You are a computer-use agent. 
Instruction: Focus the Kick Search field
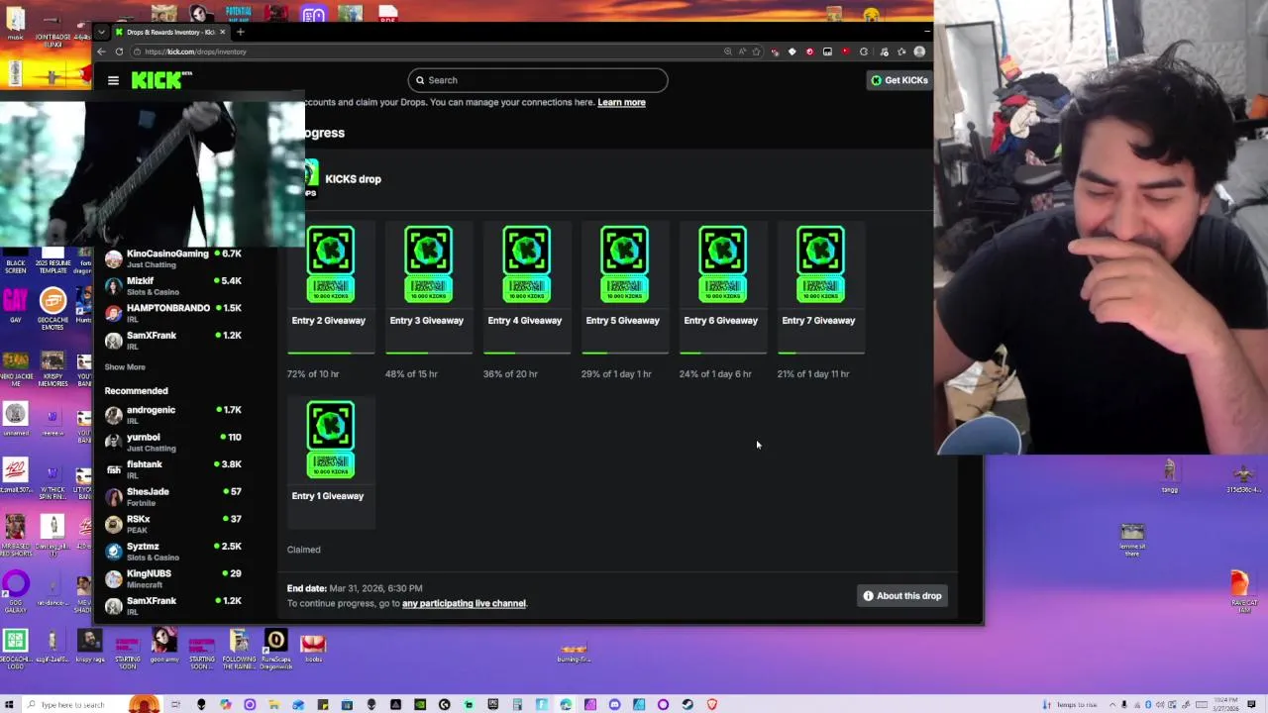point(538,80)
